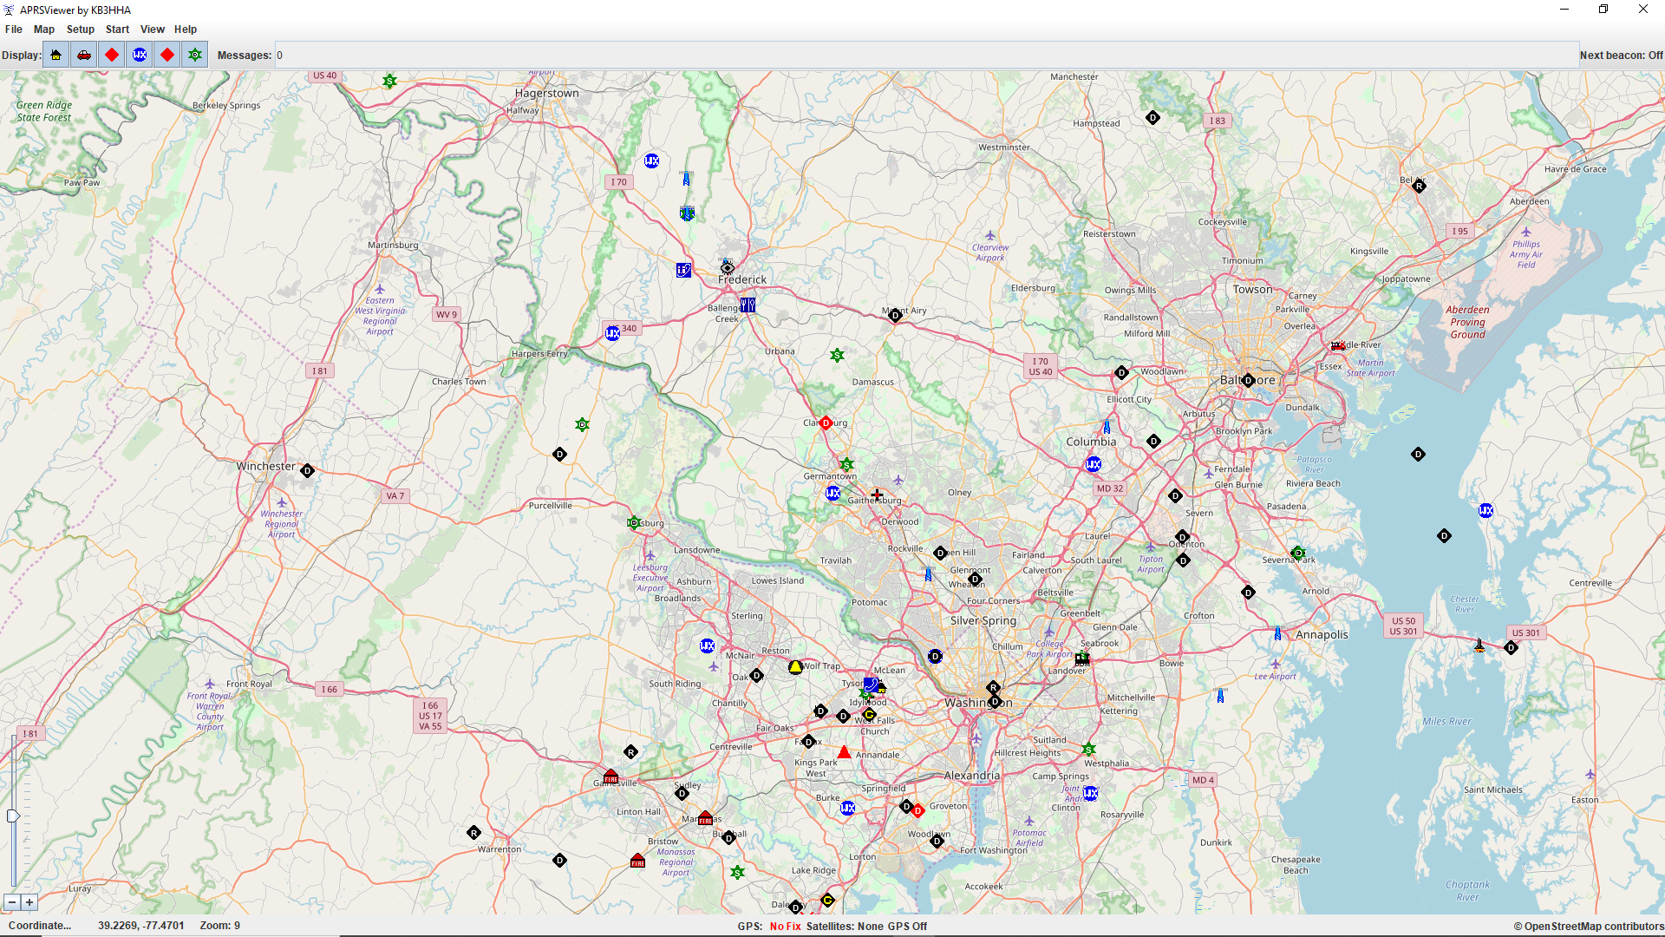Click the Messages count field
The image size is (1665, 937).
[926, 56]
